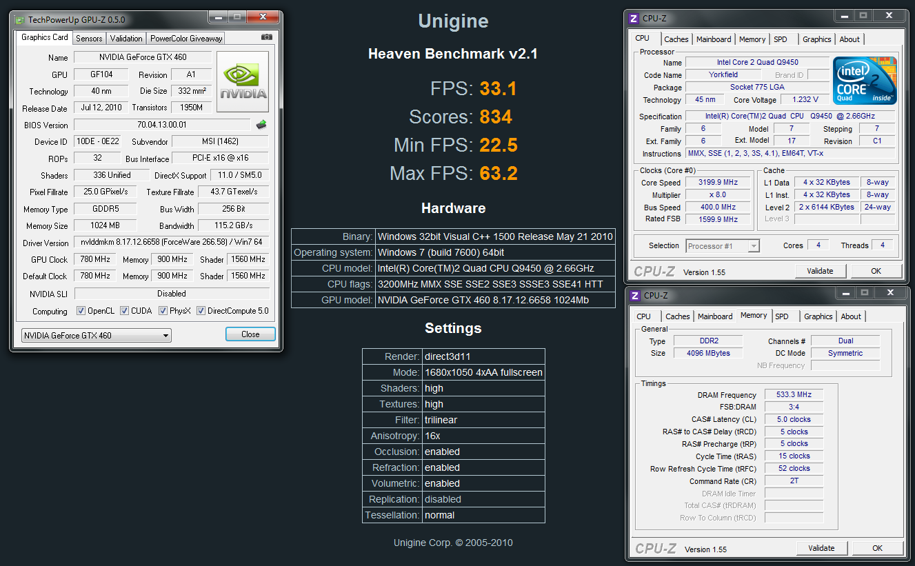Click the Driver Version field
Image resolution: width=915 pixels, height=566 pixels.
(x=172, y=243)
